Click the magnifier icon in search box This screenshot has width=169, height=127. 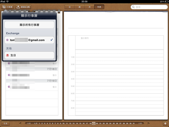click(x=133, y=7)
